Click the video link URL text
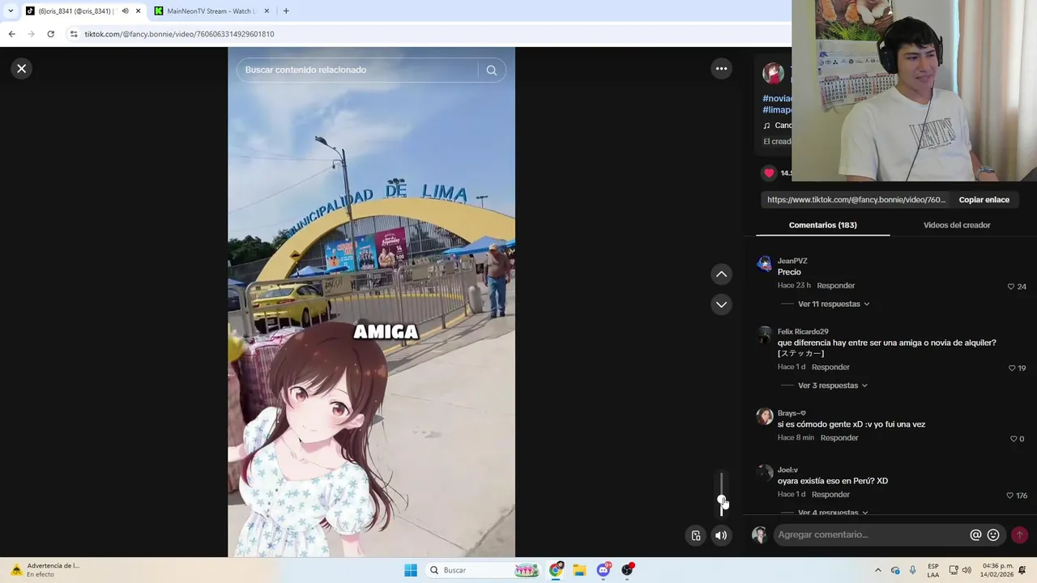Image resolution: width=1037 pixels, height=583 pixels. tap(856, 200)
